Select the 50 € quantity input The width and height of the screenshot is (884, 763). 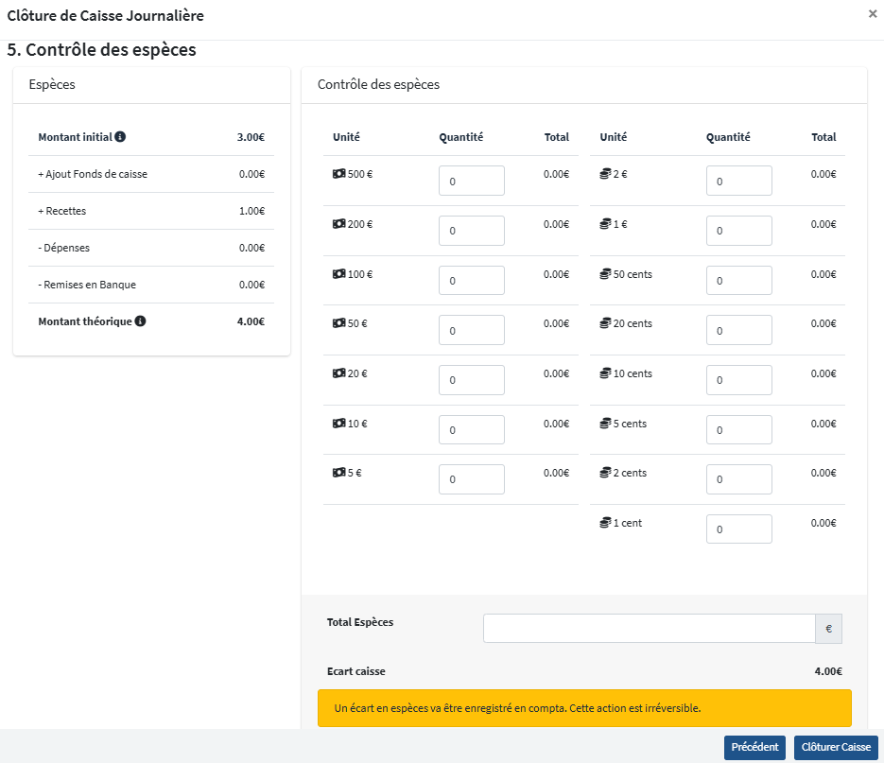[471, 330]
